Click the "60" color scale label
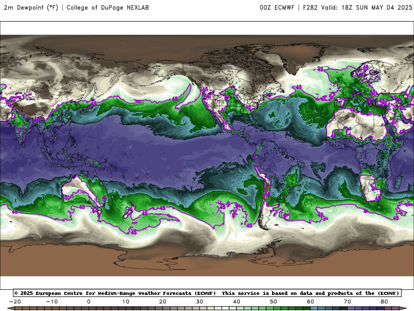 (310, 302)
